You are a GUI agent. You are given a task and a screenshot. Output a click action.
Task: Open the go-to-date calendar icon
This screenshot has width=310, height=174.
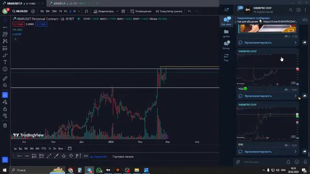(70, 148)
